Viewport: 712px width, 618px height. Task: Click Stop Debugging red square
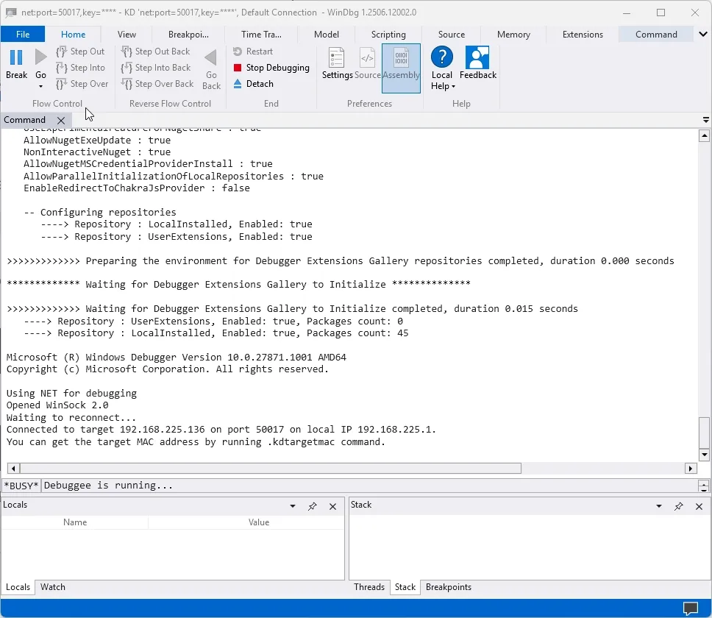(x=237, y=68)
